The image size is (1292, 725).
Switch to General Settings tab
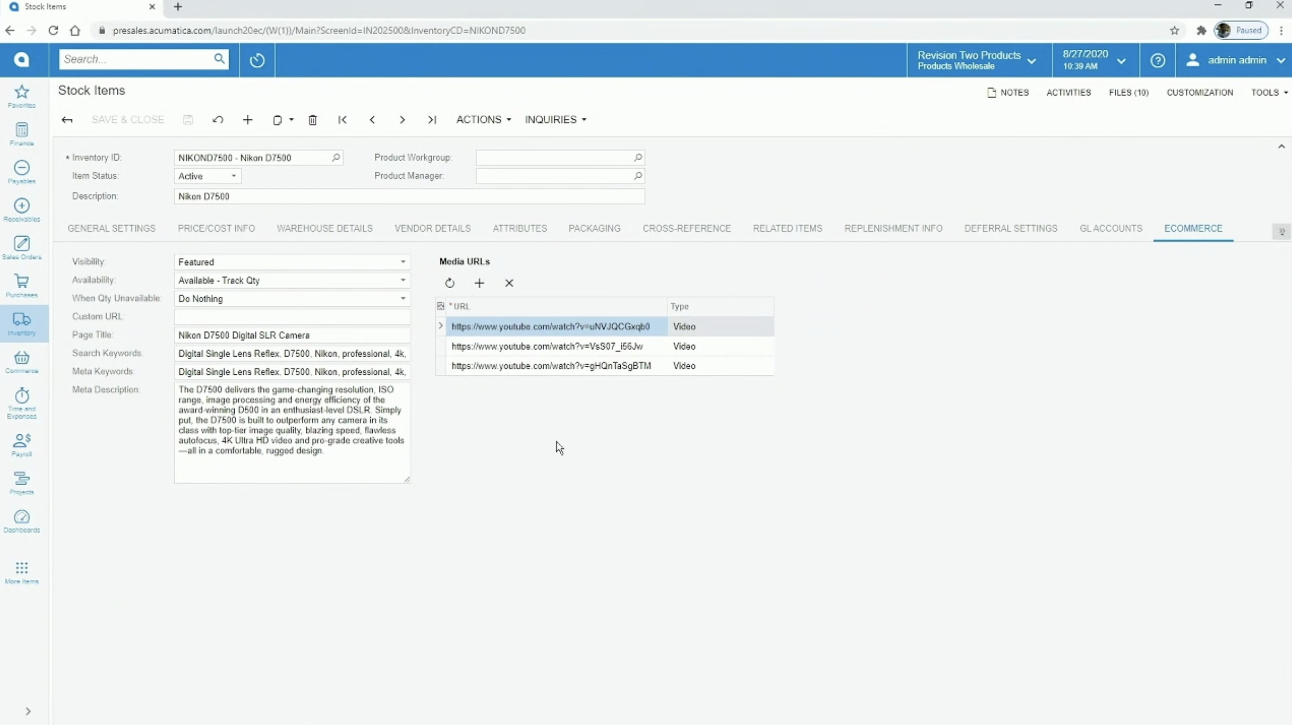click(x=111, y=229)
